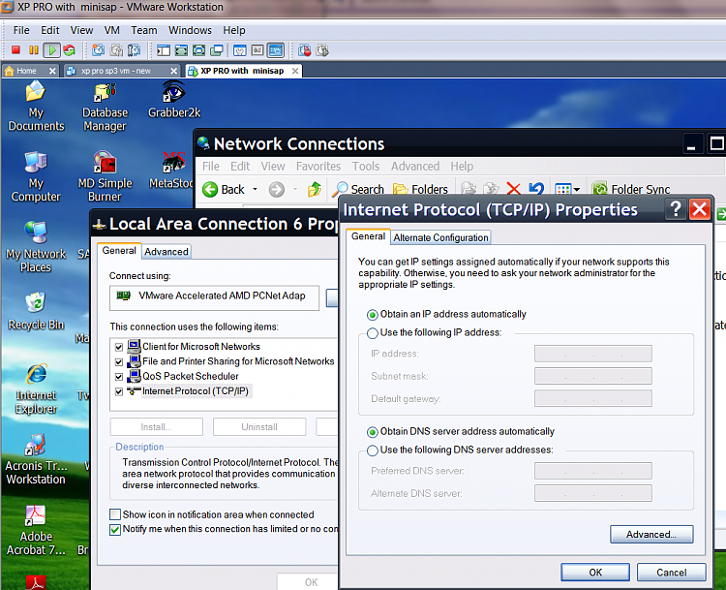Reset the VM with the red-green arrows icon

(x=70, y=50)
